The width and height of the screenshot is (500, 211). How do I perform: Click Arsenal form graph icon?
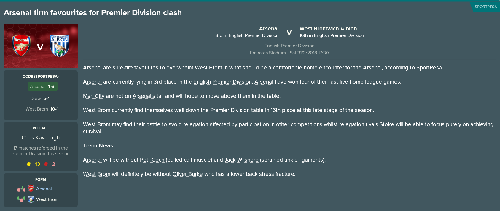pyautogui.click(x=21, y=189)
